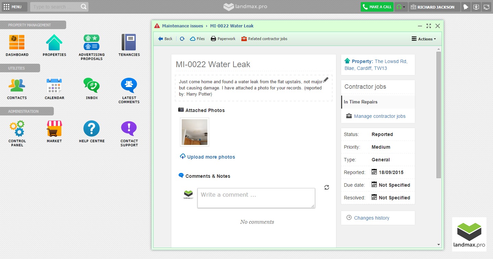Image resolution: width=493 pixels, height=259 pixels.
Task: Click the Make a Call button
Action: 377,7
